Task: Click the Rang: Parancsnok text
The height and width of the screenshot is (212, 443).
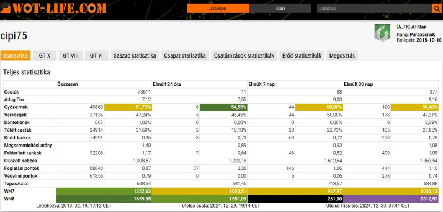Action: (416, 34)
